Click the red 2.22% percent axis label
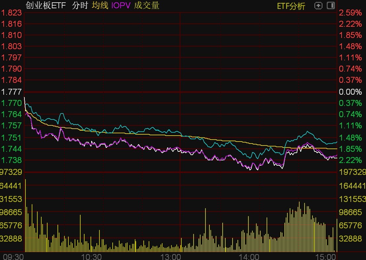The height and width of the screenshot is (260, 366). pyautogui.click(x=350, y=24)
